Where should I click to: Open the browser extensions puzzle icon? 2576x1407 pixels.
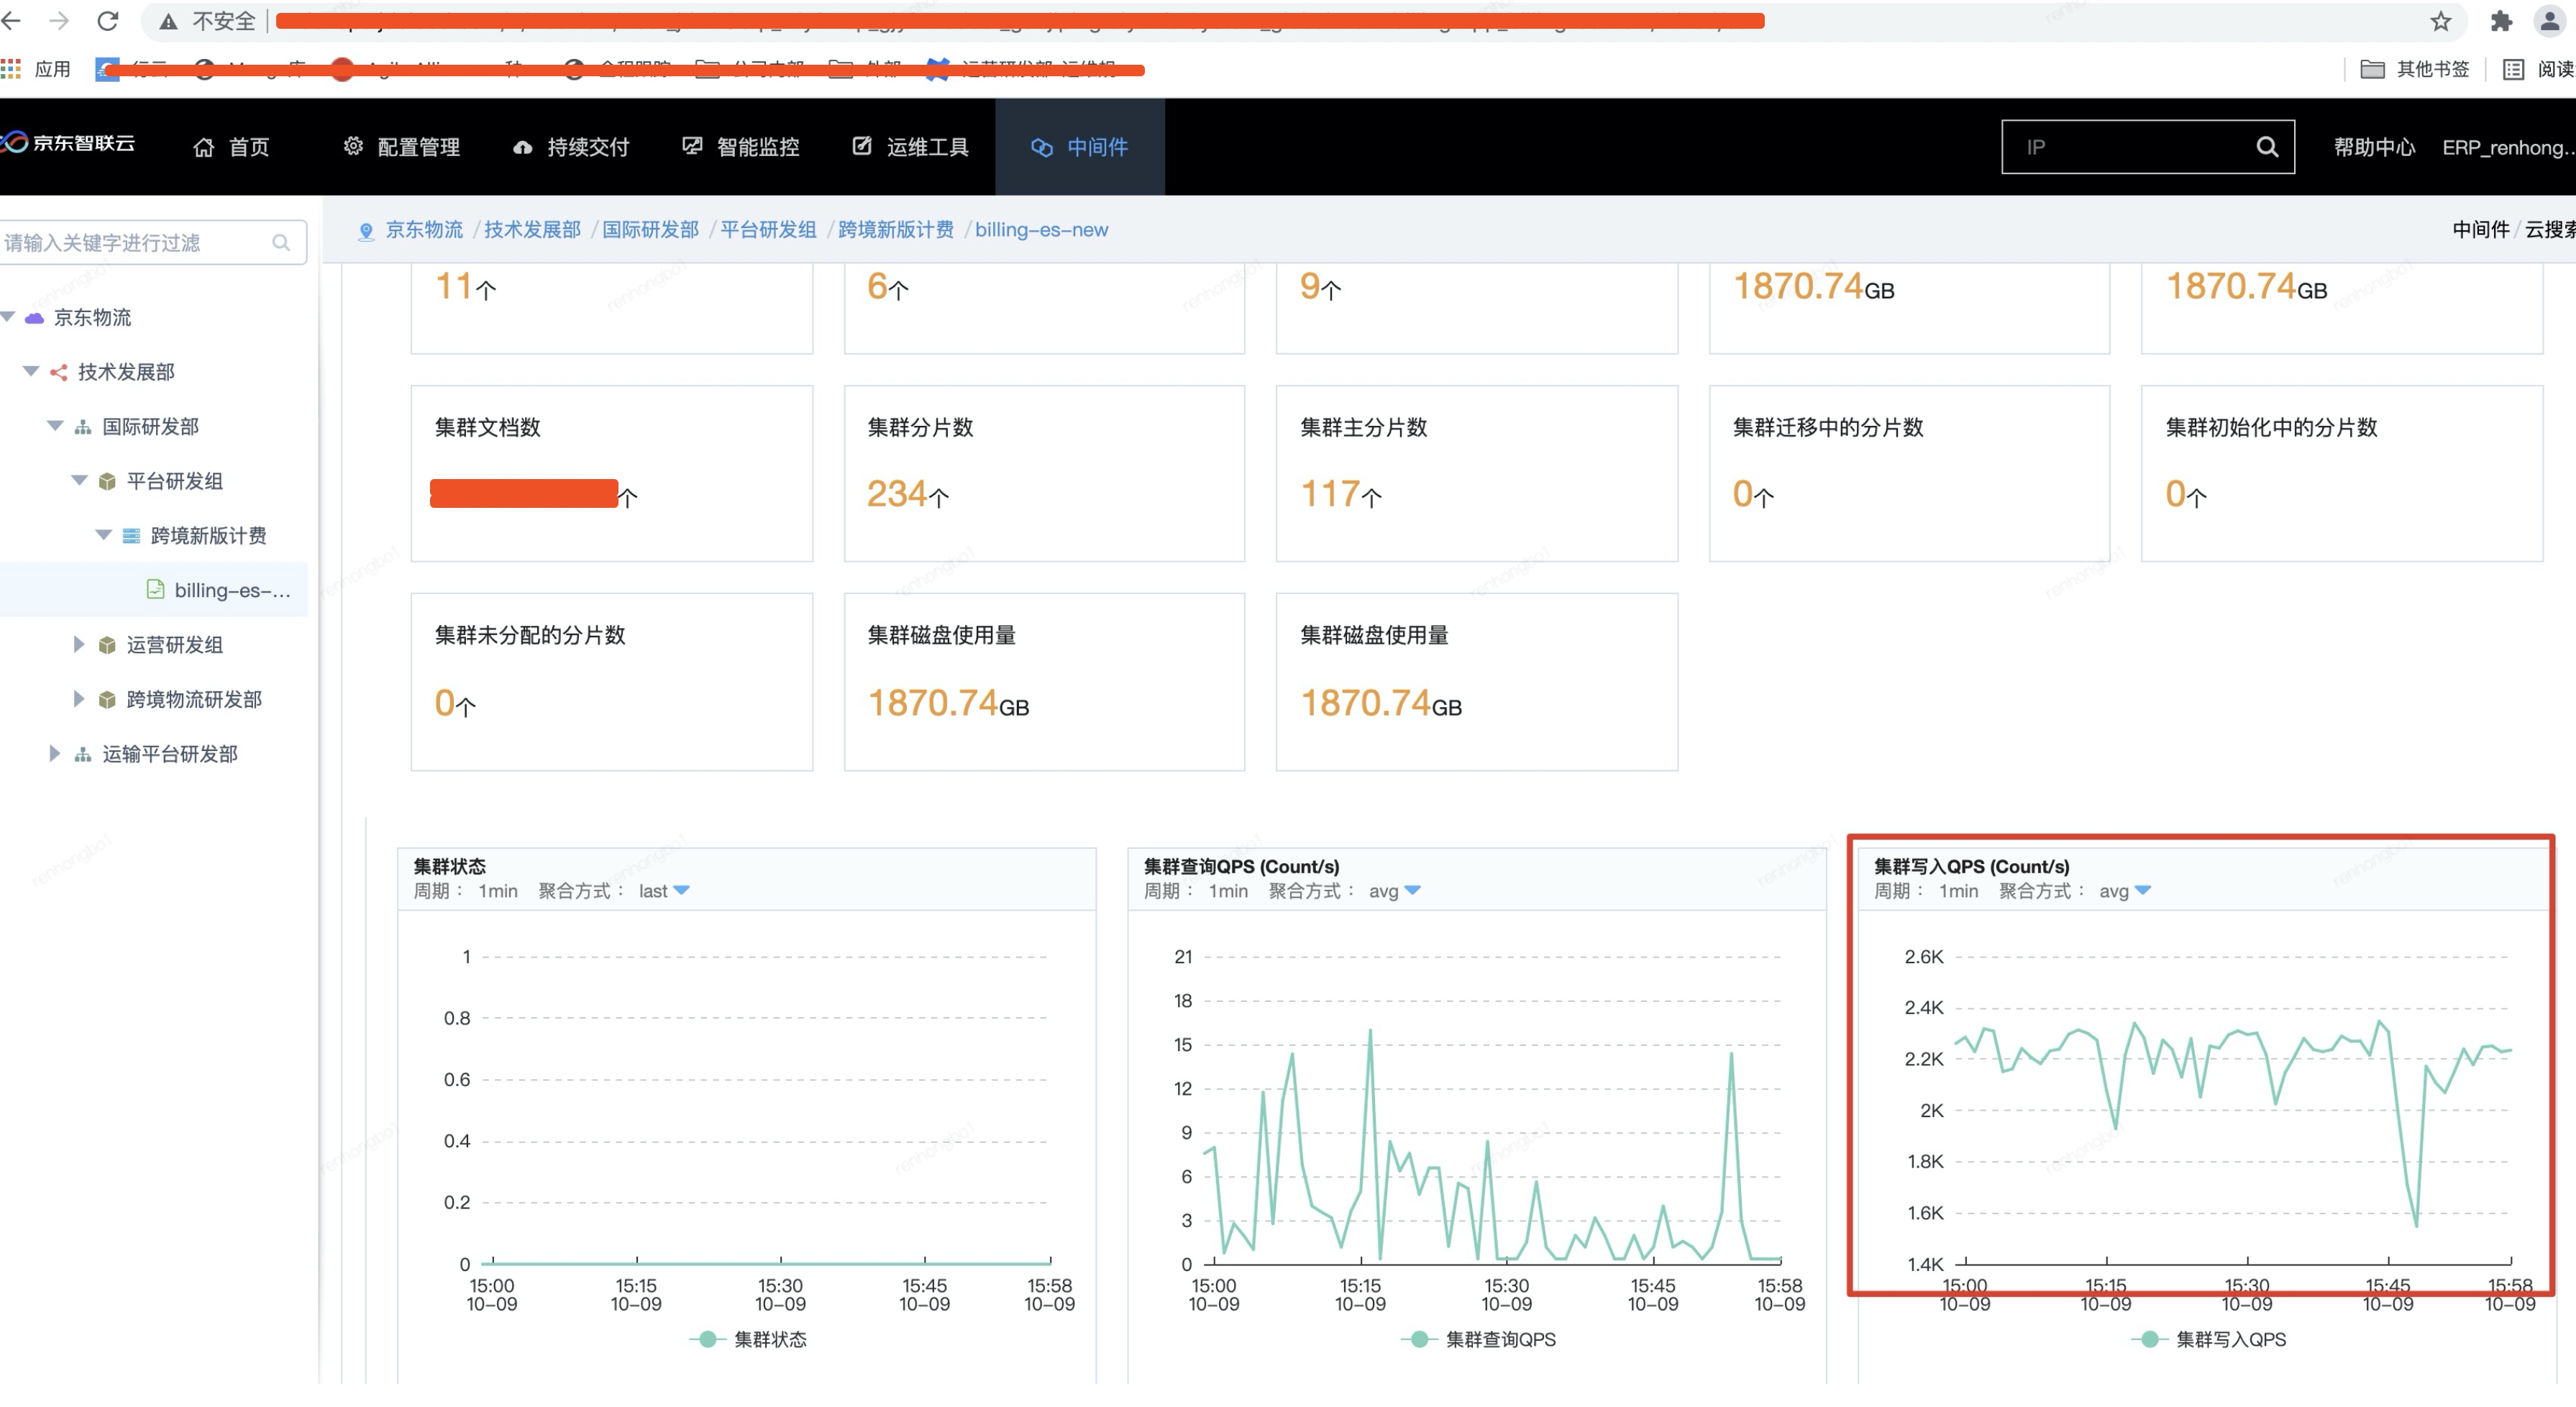tap(2501, 21)
